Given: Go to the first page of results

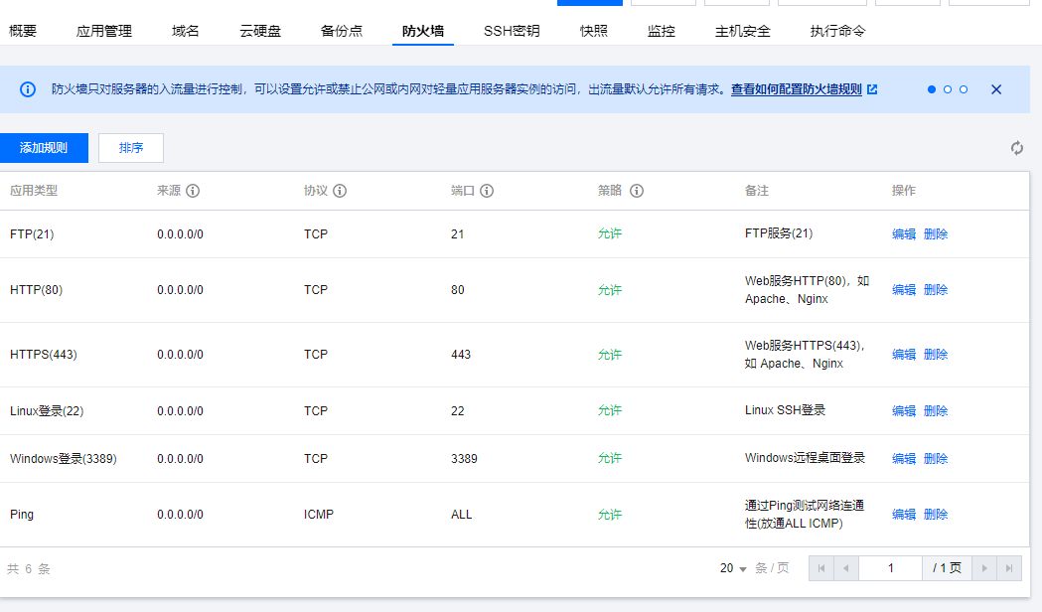Looking at the screenshot, I should 821,568.
